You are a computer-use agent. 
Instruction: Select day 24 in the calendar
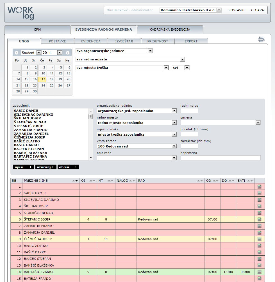(x=42, y=85)
